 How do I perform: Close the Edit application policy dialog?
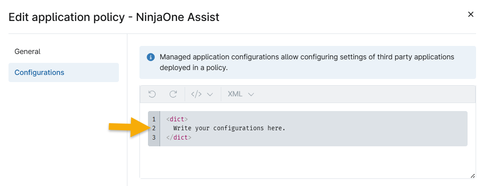click(x=471, y=15)
